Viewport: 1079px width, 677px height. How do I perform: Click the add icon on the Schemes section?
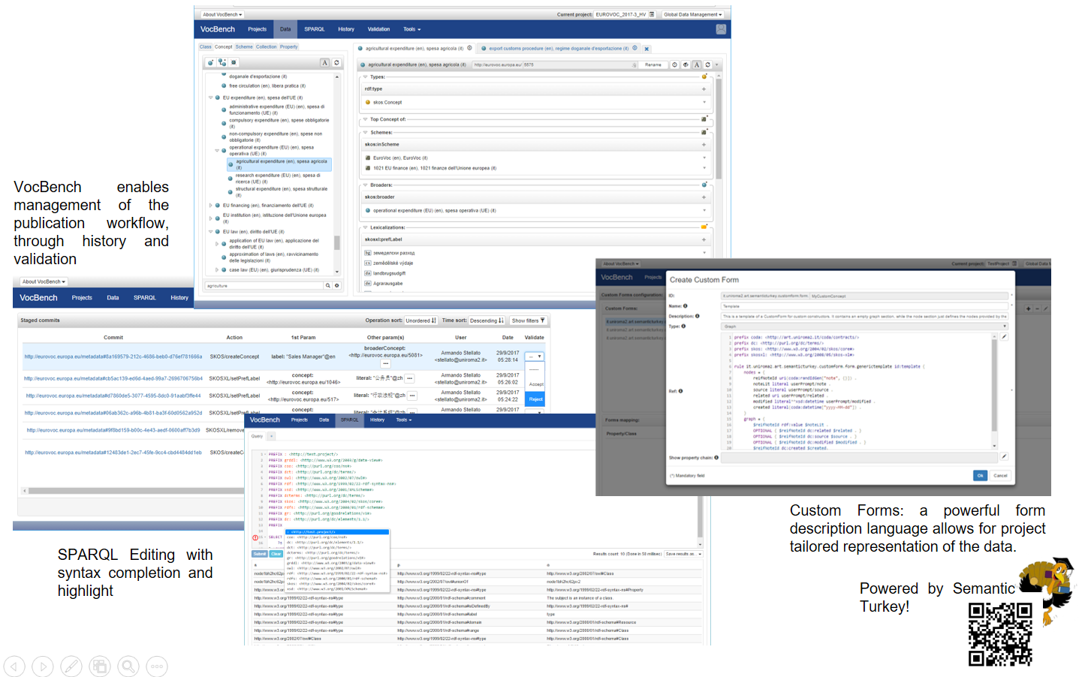click(x=704, y=132)
